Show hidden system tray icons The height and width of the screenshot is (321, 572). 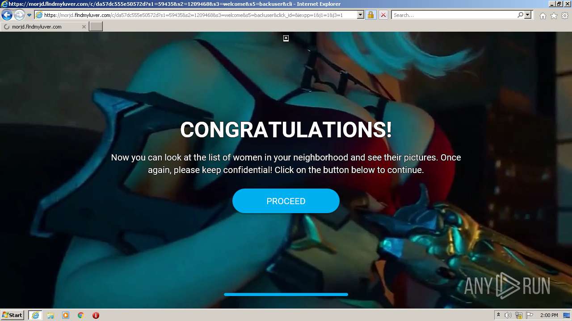(x=498, y=315)
